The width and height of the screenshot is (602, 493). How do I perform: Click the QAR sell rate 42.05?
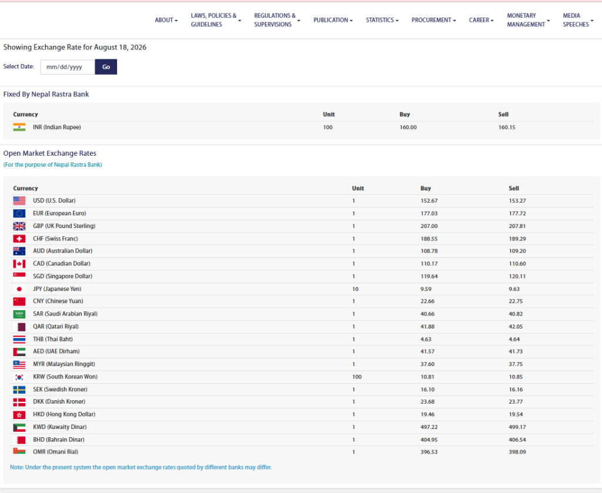coord(516,327)
